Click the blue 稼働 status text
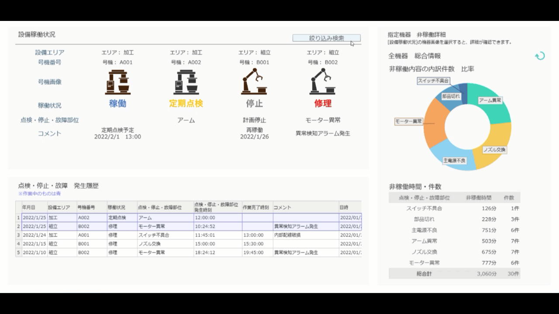This screenshot has height=314, width=559. 117,104
